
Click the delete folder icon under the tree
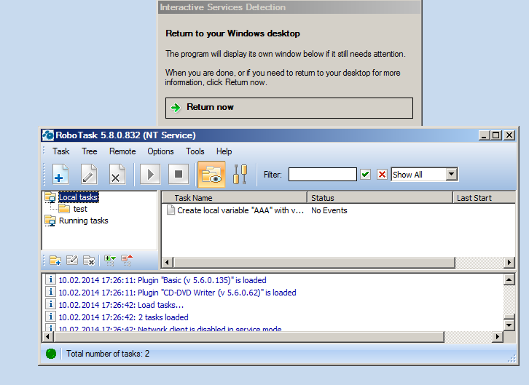point(89,261)
